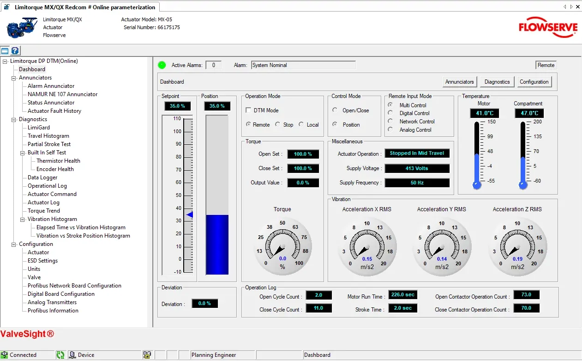Select the Stop operation mode radio button
Screen dimensions: 582x361
click(278, 124)
